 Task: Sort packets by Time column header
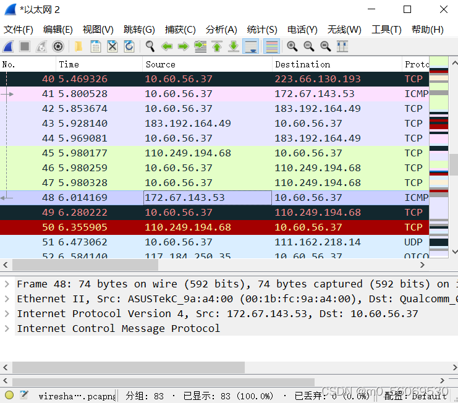[99, 64]
